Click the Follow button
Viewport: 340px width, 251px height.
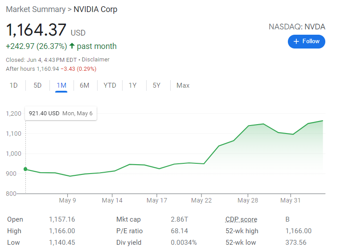pos(306,41)
